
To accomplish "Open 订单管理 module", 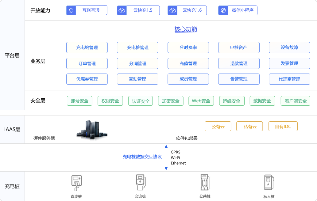I will coord(87,63).
